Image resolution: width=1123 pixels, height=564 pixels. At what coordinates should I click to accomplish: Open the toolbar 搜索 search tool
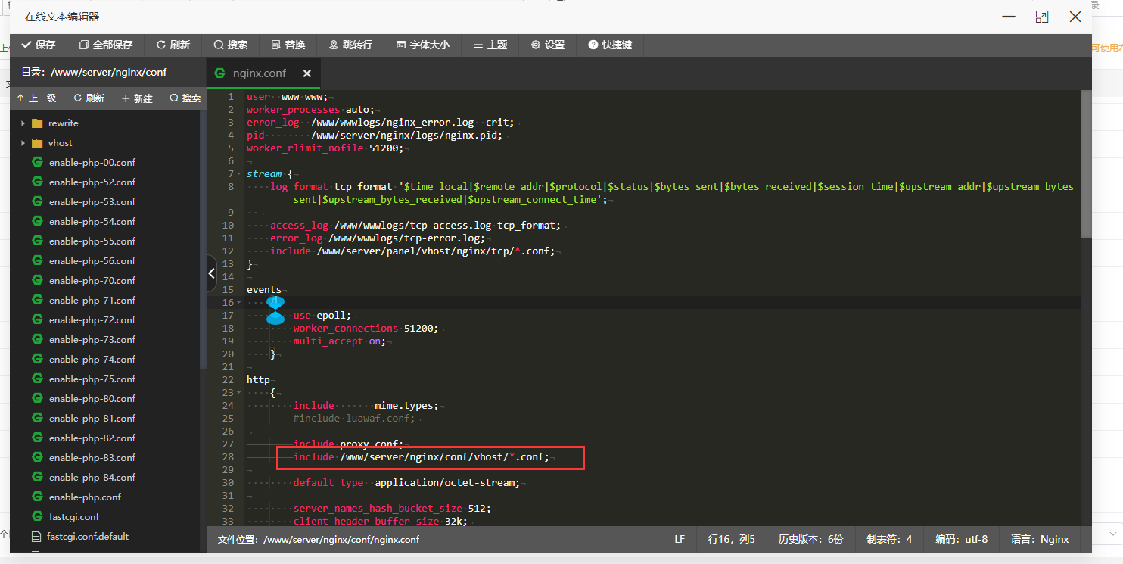(x=231, y=45)
